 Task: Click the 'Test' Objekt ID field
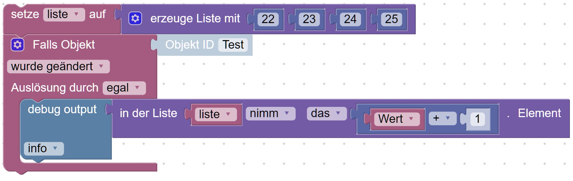coord(233,45)
